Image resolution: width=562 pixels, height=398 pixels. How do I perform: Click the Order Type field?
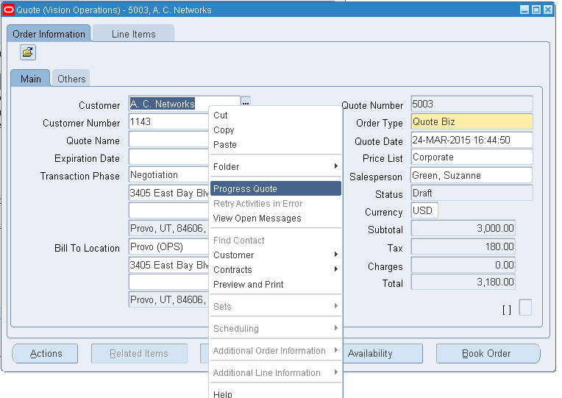(x=471, y=122)
